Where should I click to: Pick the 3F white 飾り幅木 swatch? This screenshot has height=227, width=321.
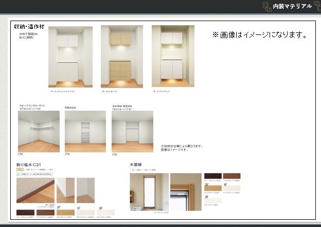click(105, 213)
